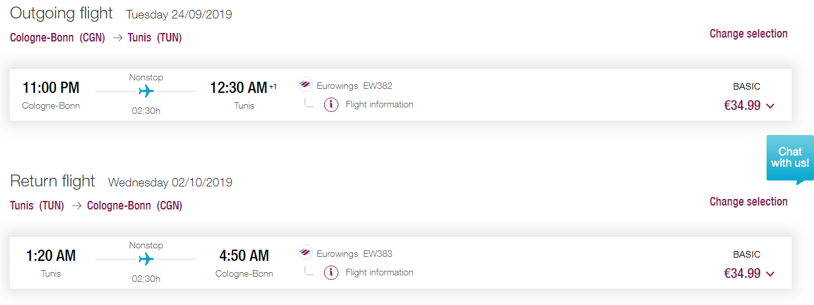Image resolution: width=814 pixels, height=305 pixels.
Task: Click the outgoing Cologne-Bonn to Tunis route
Action: point(96,38)
